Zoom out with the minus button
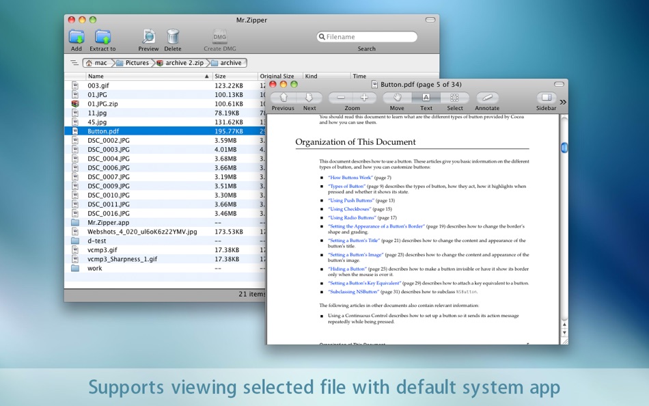This screenshot has height=406, width=649. pyautogui.click(x=341, y=98)
